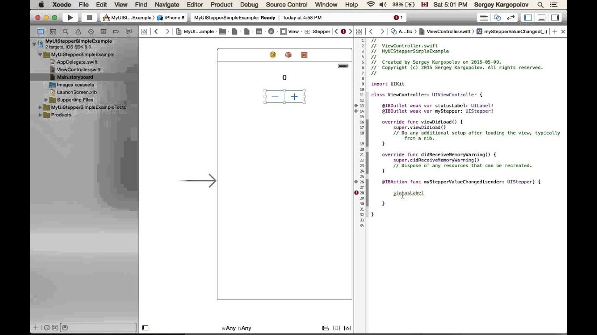Toggle the Utilities panel visibility
The width and height of the screenshot is (597, 335).
pos(555,18)
